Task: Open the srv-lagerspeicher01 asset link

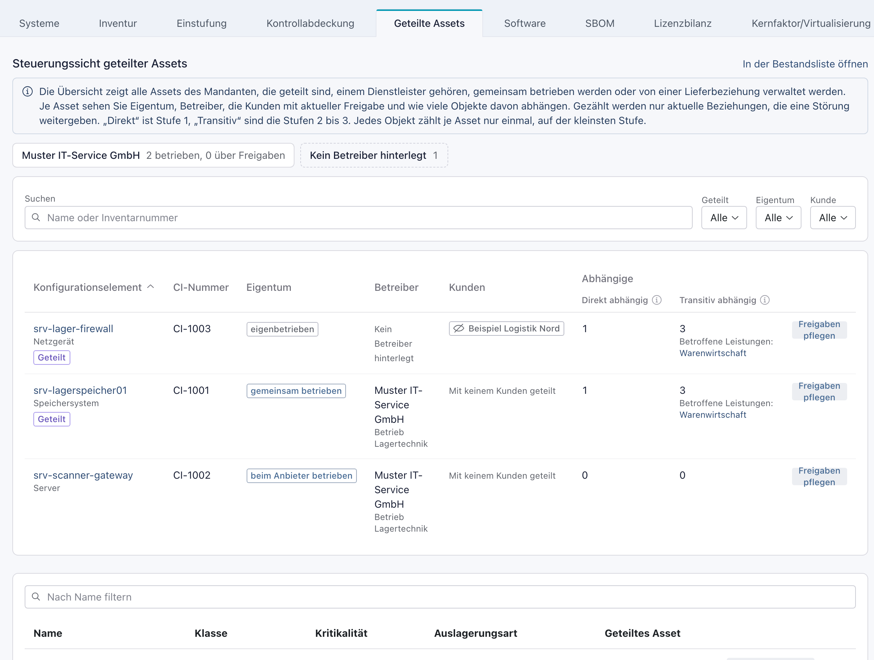Action: click(x=80, y=390)
